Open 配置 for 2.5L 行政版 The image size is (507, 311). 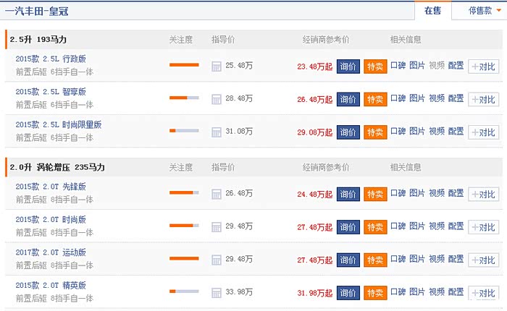(x=456, y=66)
